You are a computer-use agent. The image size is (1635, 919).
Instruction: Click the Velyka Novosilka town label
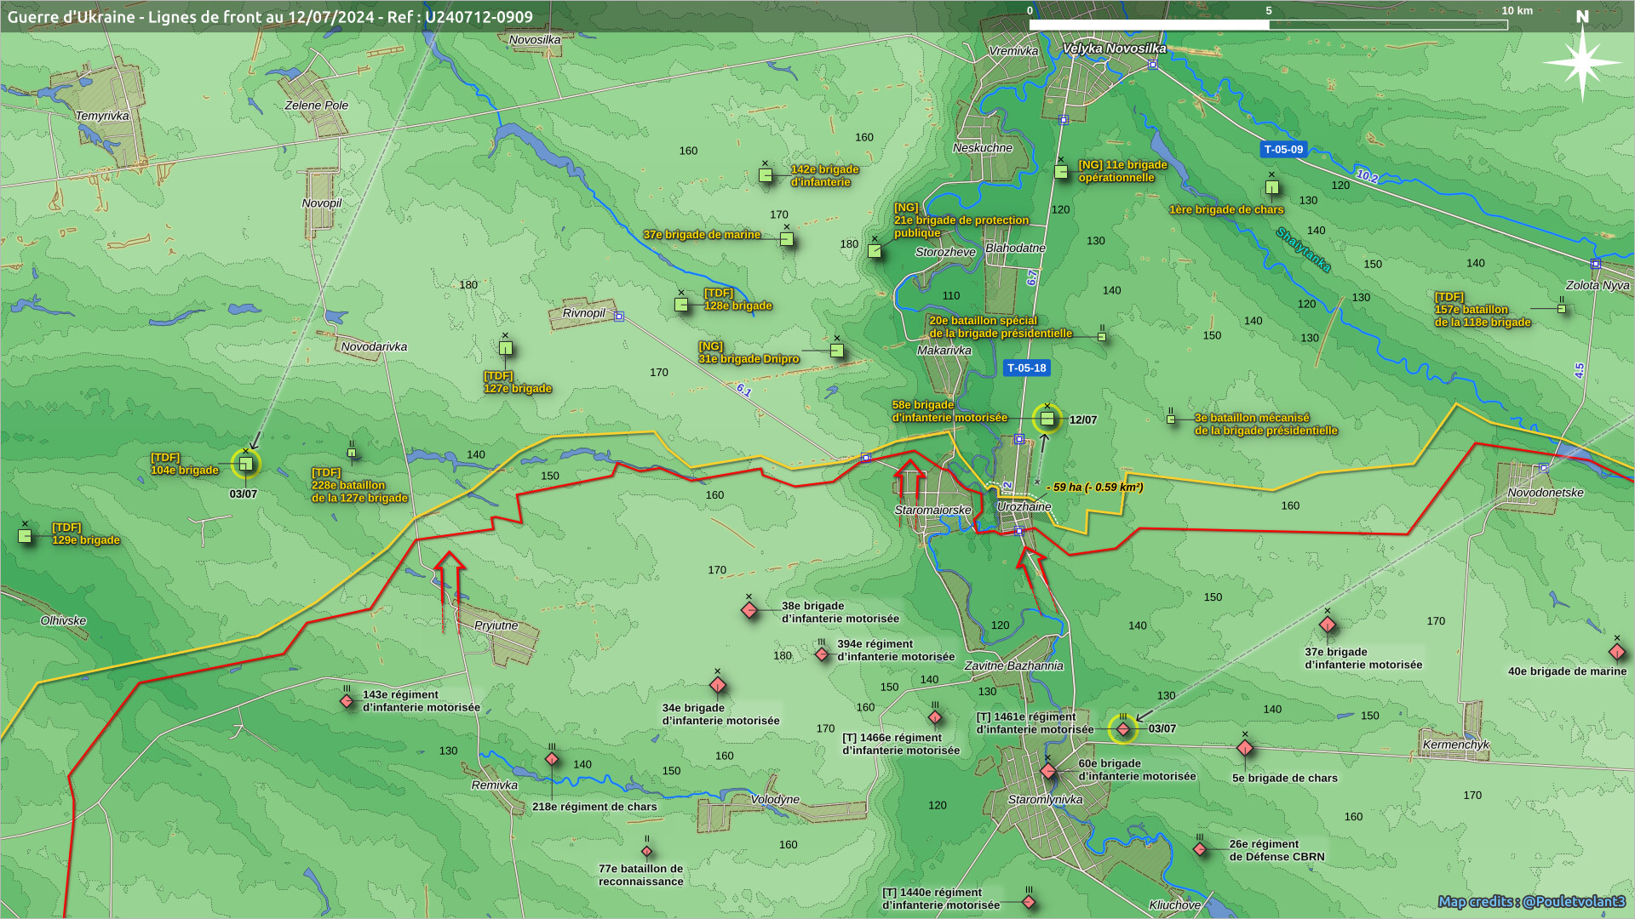click(1114, 49)
